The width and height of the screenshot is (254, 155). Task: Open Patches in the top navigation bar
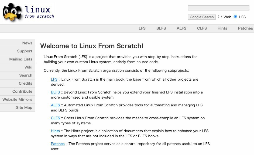point(245,28)
